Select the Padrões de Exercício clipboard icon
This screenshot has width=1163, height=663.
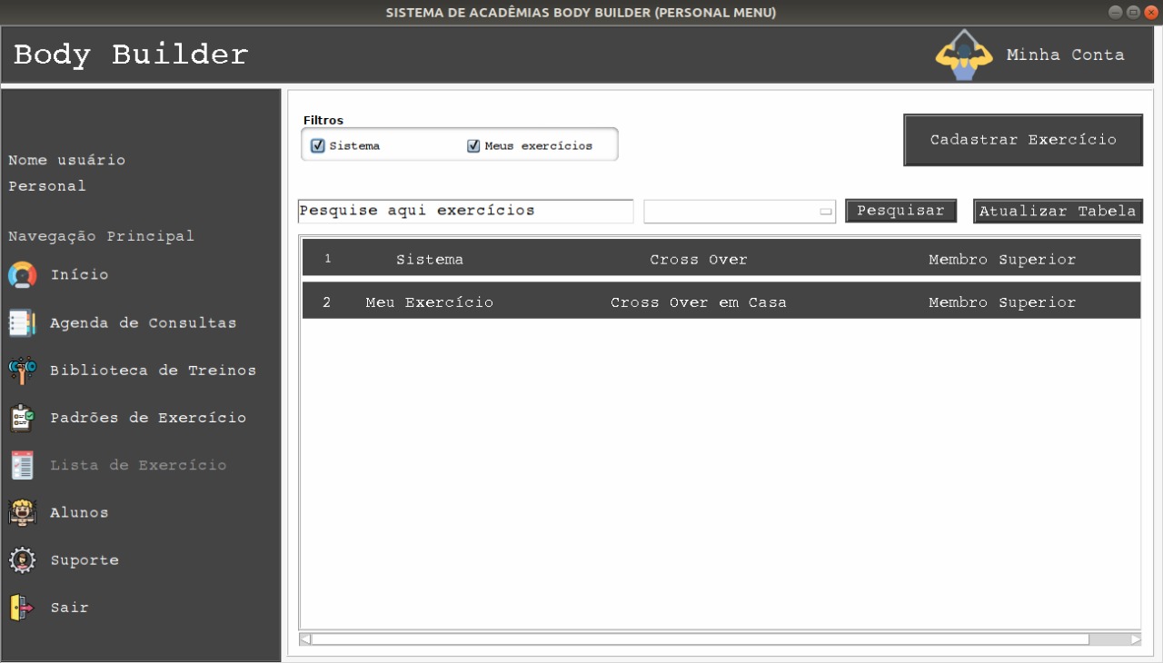(23, 418)
